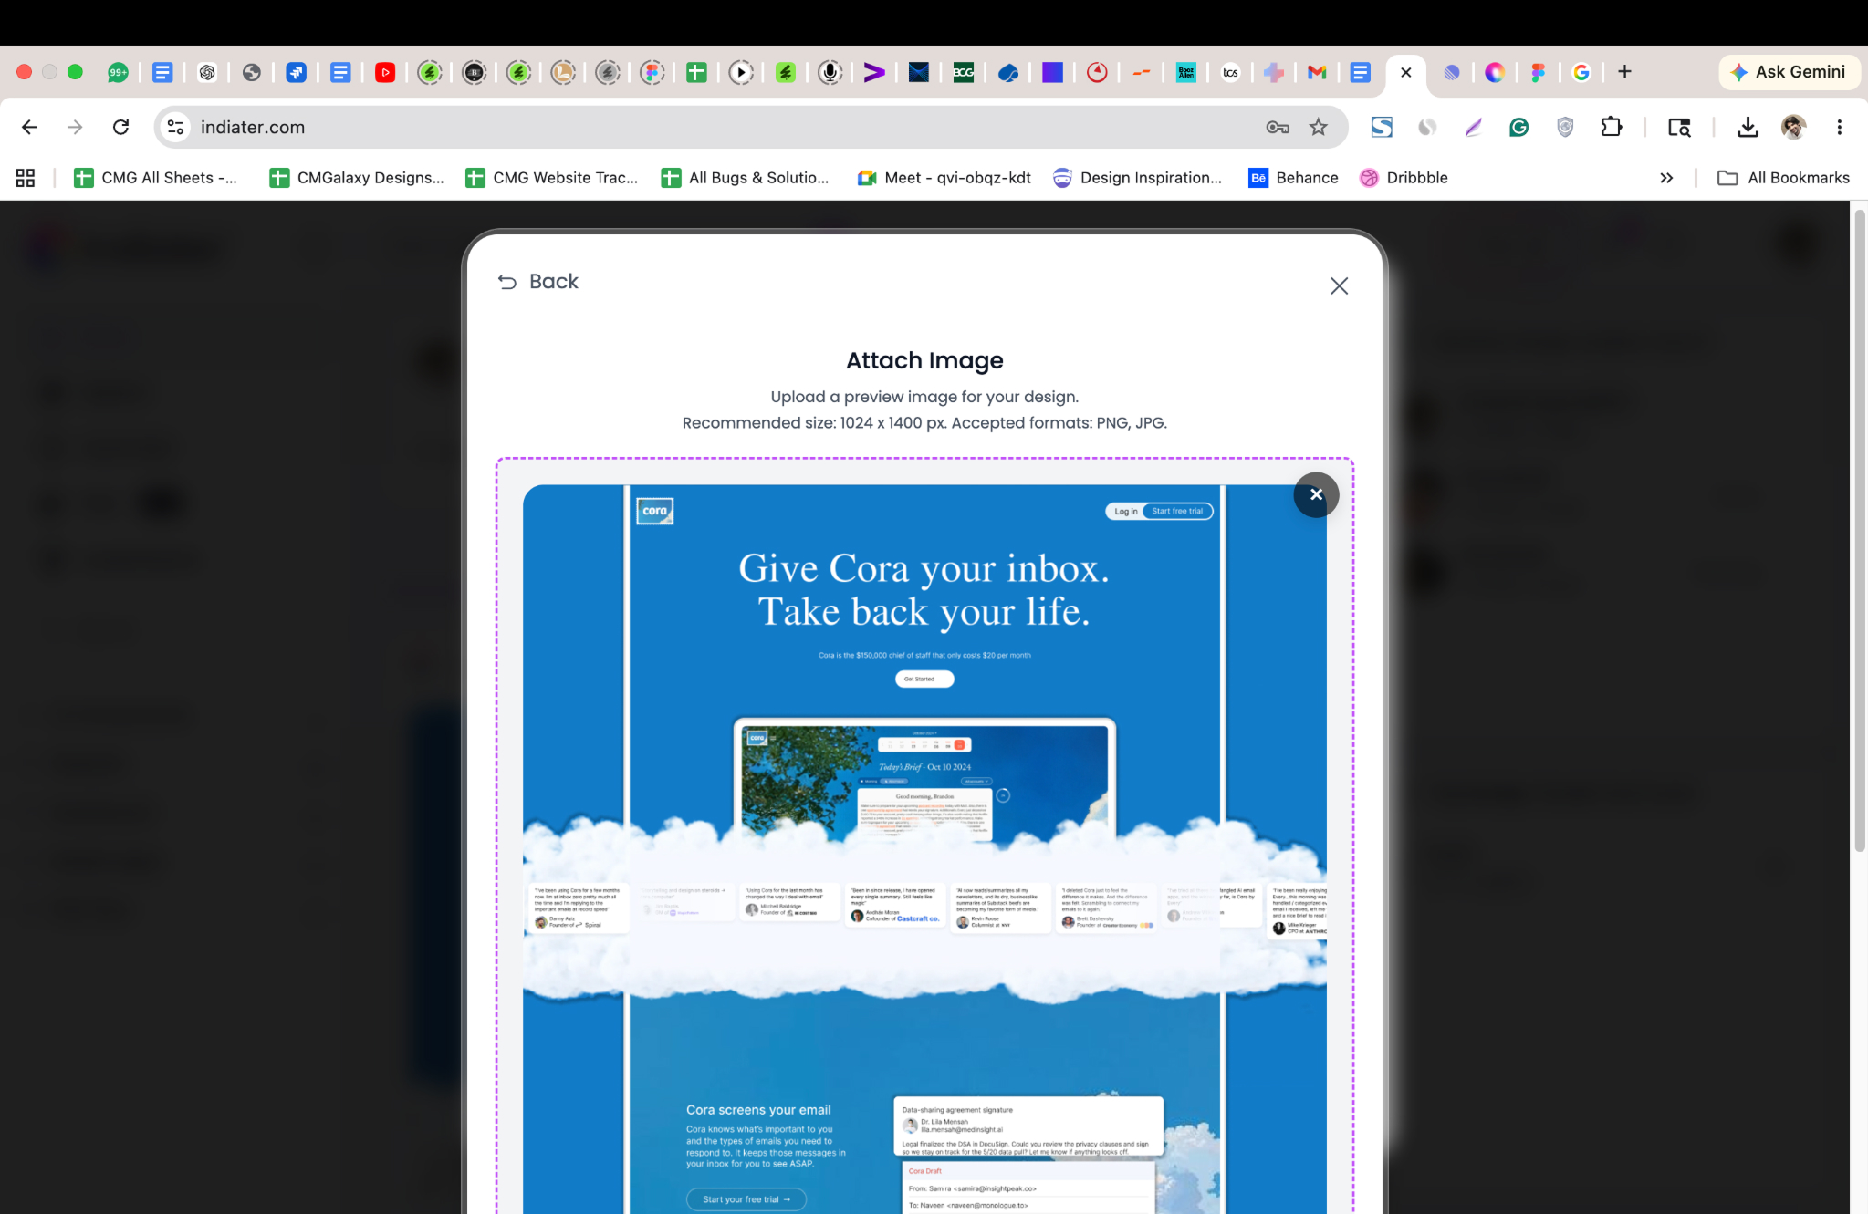Click the purple pen extension icon
This screenshot has height=1214, width=1868.
(1473, 128)
